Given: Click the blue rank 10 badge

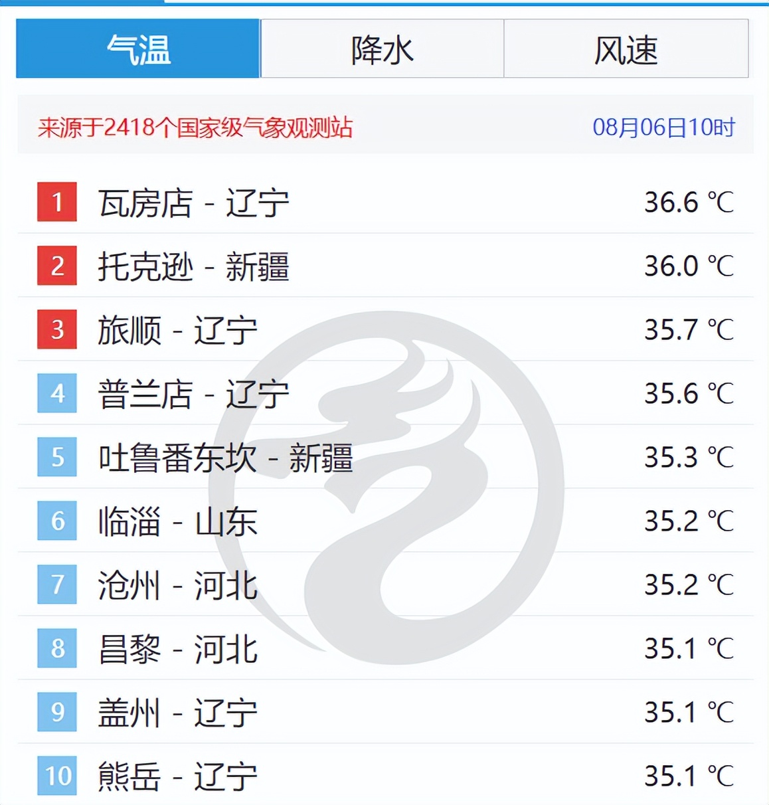Looking at the screenshot, I should [57, 776].
